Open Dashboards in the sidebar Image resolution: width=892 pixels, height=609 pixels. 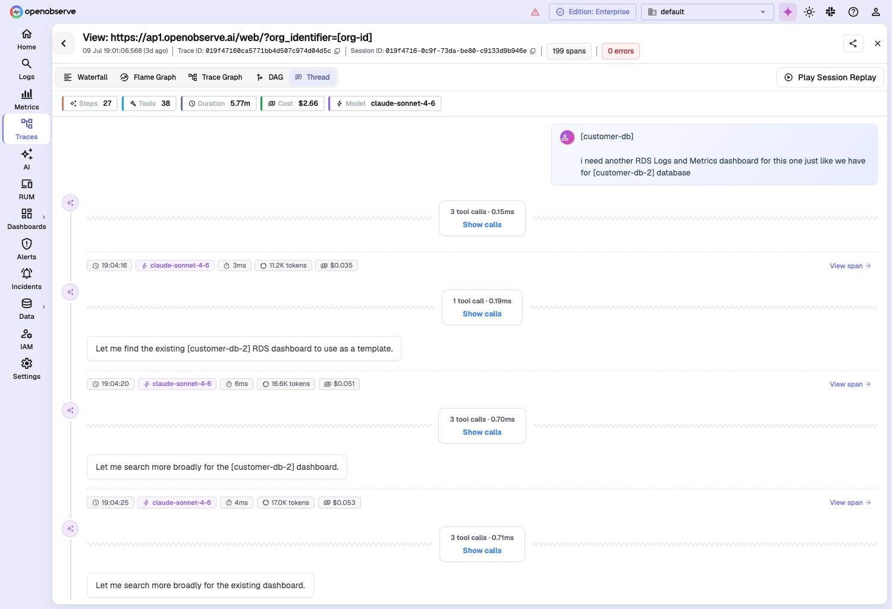click(26, 219)
